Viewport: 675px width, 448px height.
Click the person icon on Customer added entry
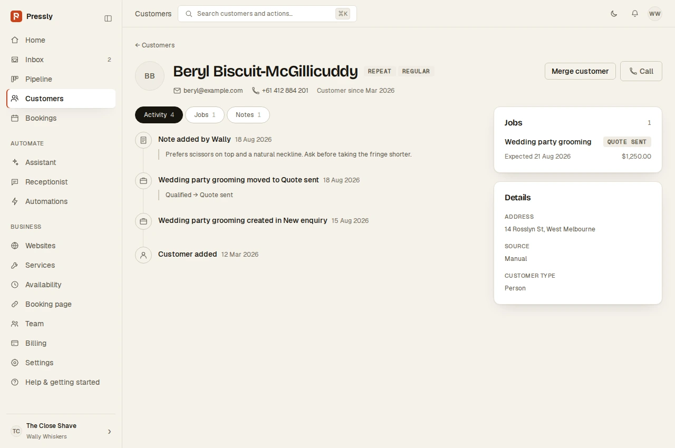pyautogui.click(x=143, y=255)
